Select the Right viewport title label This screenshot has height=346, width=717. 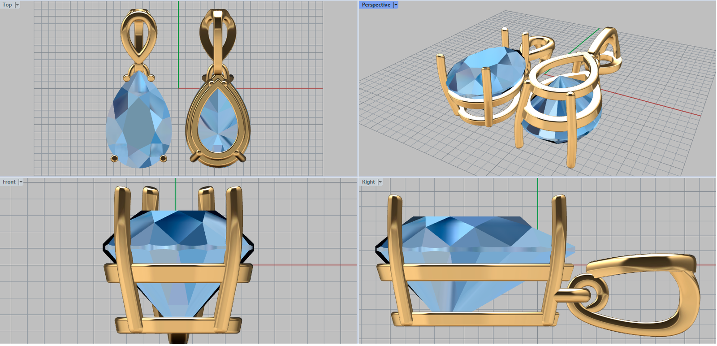pyautogui.click(x=368, y=182)
